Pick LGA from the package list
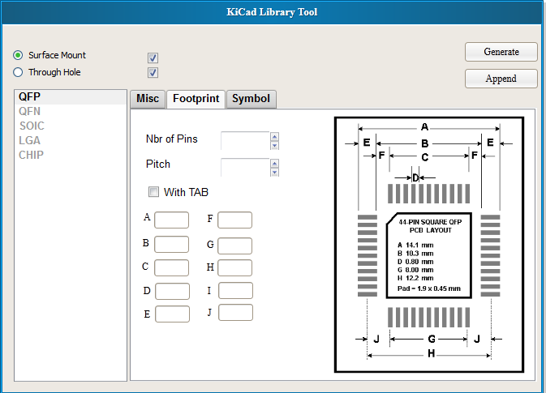The image size is (546, 393). (x=29, y=140)
